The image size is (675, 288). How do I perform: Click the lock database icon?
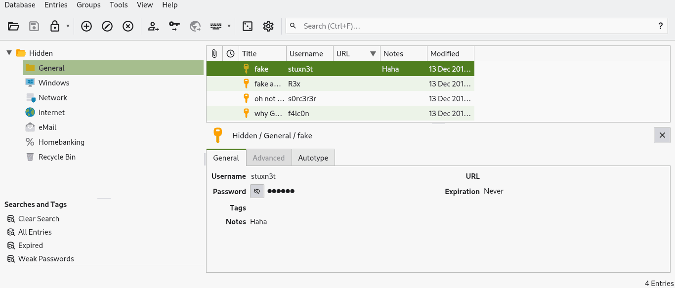click(x=55, y=26)
